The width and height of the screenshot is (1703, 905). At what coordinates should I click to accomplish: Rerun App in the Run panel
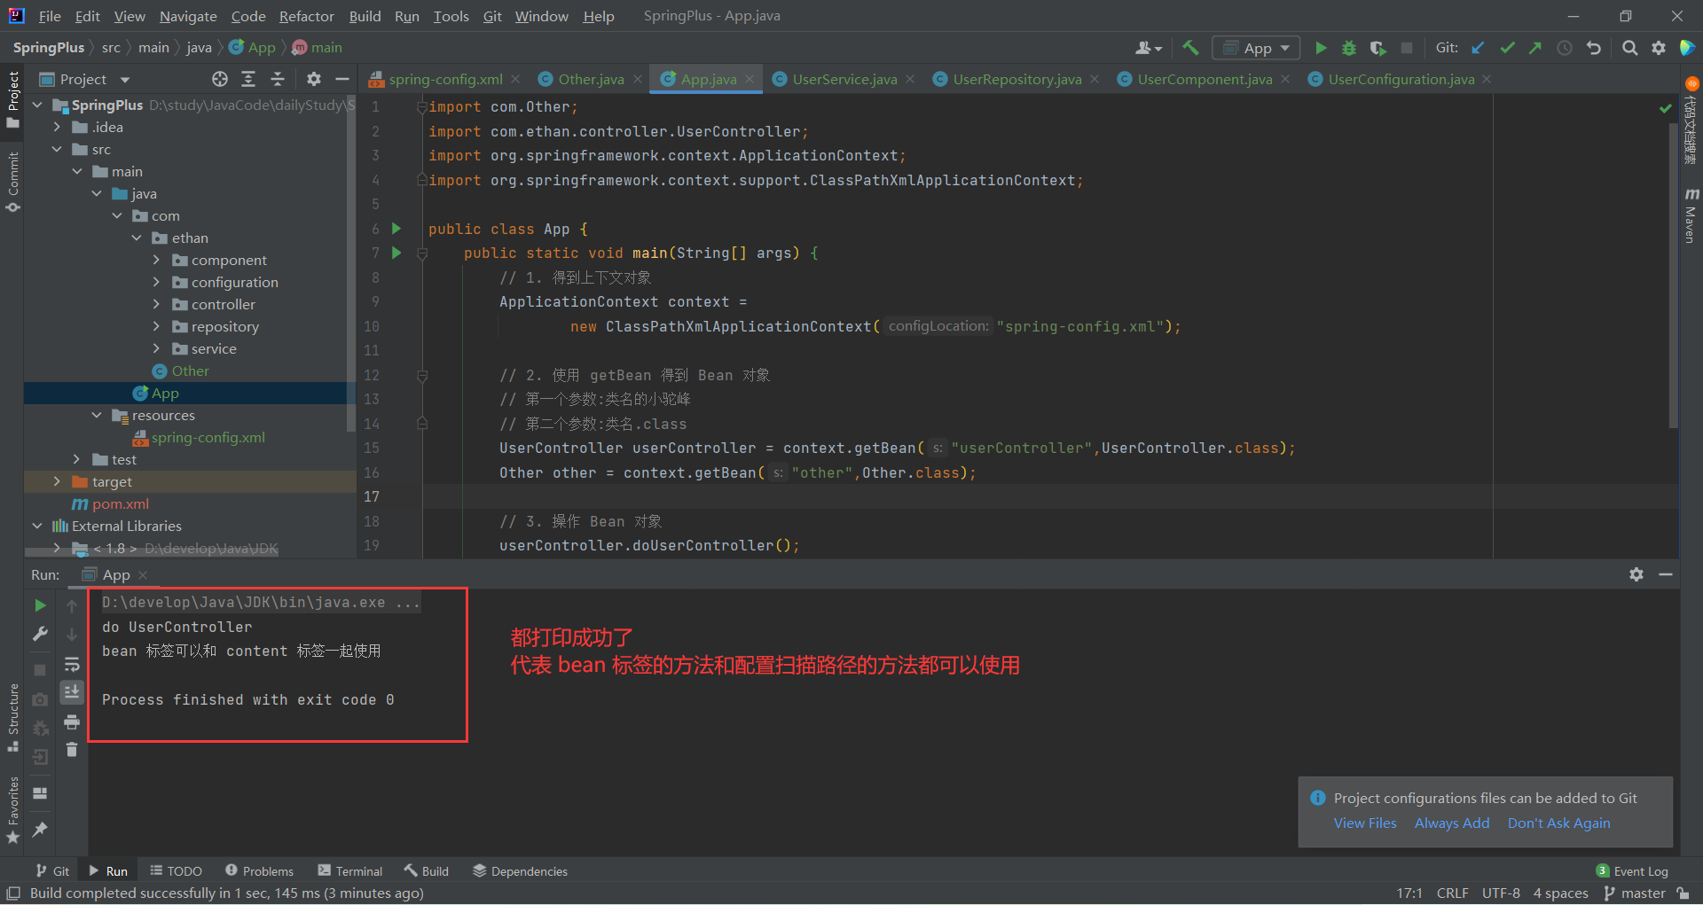[x=40, y=605]
